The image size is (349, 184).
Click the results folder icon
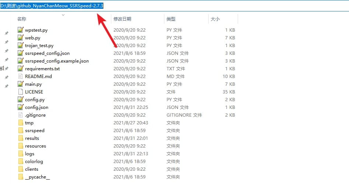[x=21, y=138]
